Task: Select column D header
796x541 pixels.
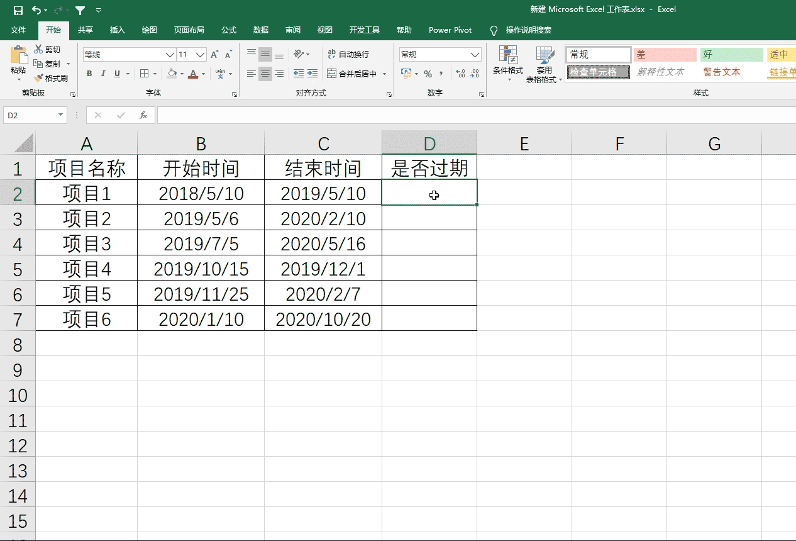Action: point(429,143)
